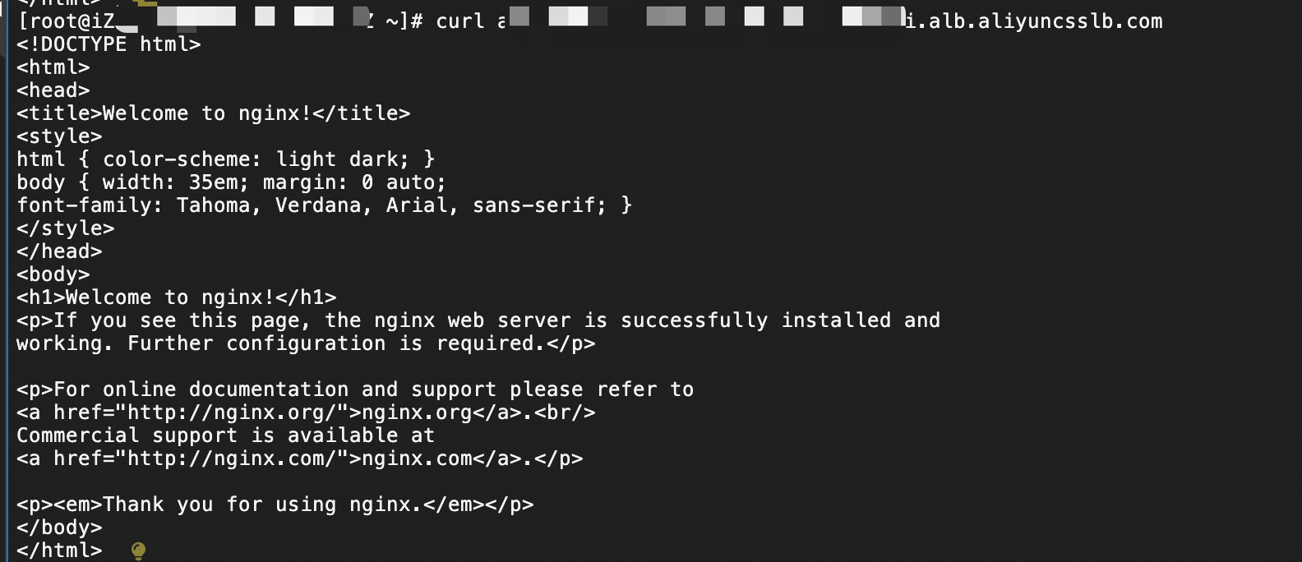
Task: Click the body width 35em line
Action: [231, 182]
